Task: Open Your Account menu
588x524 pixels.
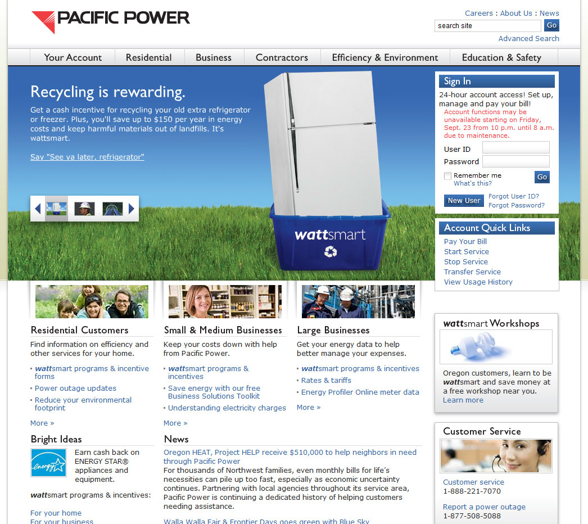Action: tap(73, 57)
